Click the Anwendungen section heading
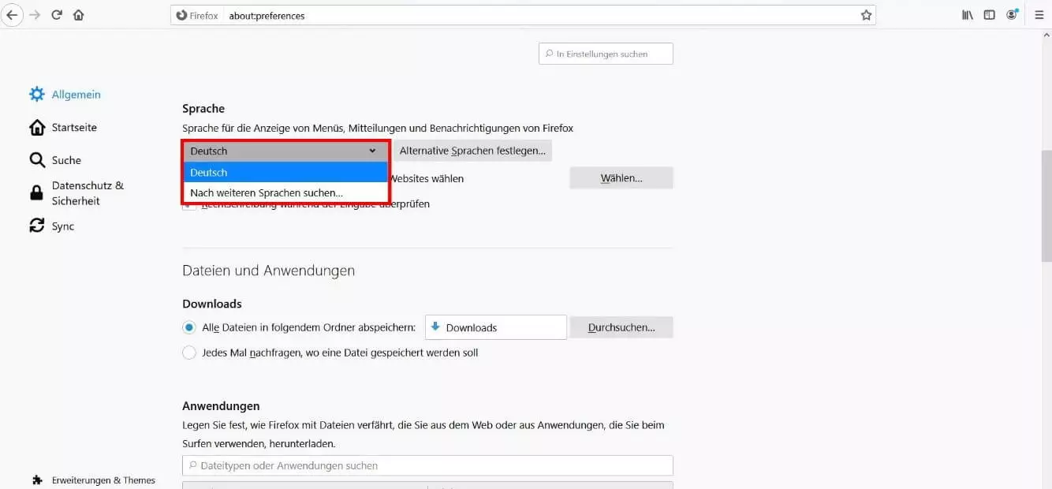The width and height of the screenshot is (1052, 489). click(x=221, y=406)
